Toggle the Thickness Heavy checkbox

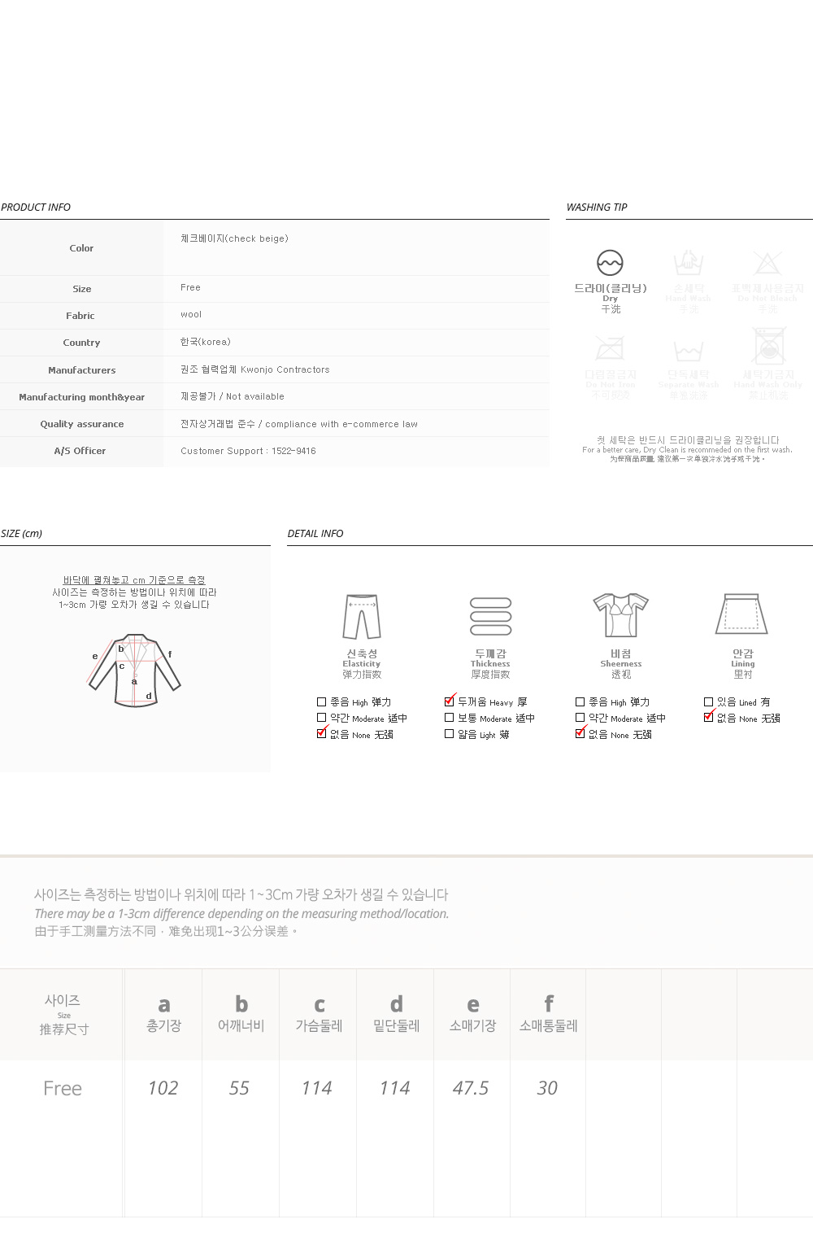[450, 701]
